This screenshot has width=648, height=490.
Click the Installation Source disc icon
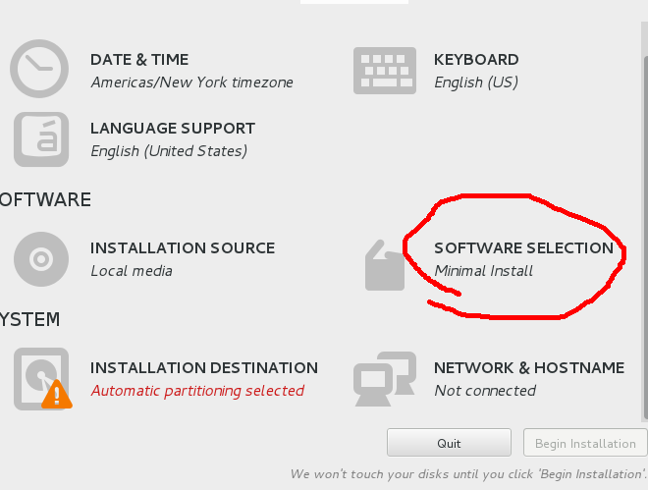[41, 259]
